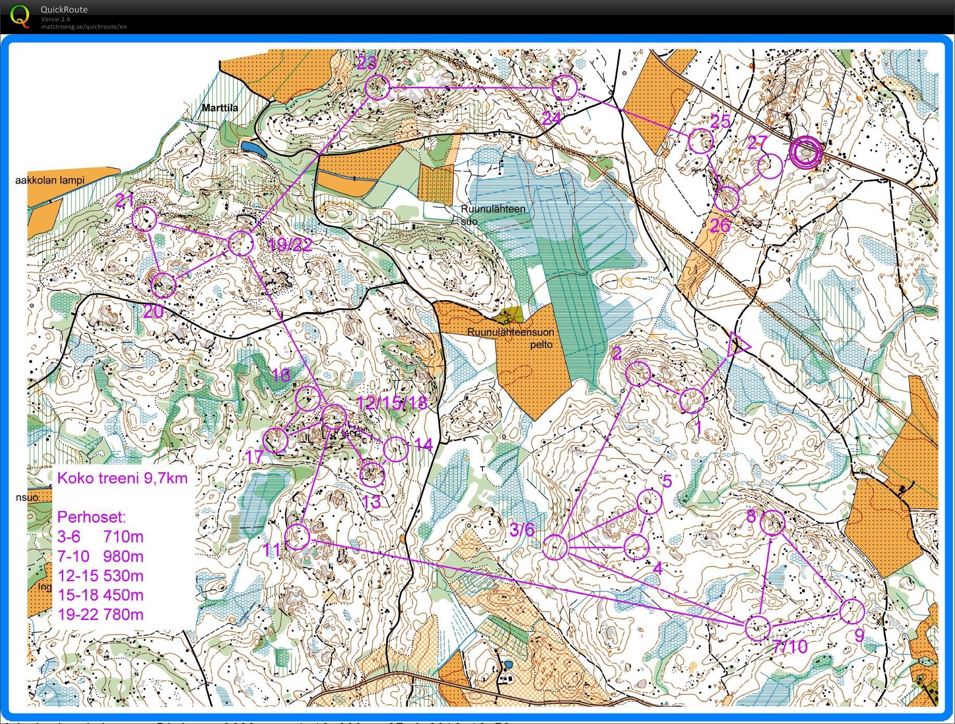Click control circle 16
This screenshot has height=724, width=955.
[x=308, y=399]
